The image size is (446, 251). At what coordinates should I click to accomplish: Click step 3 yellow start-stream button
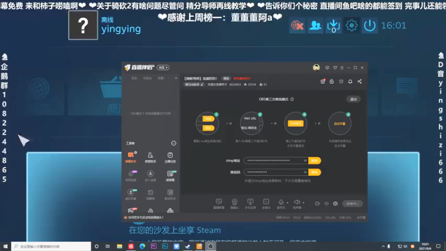point(295,123)
